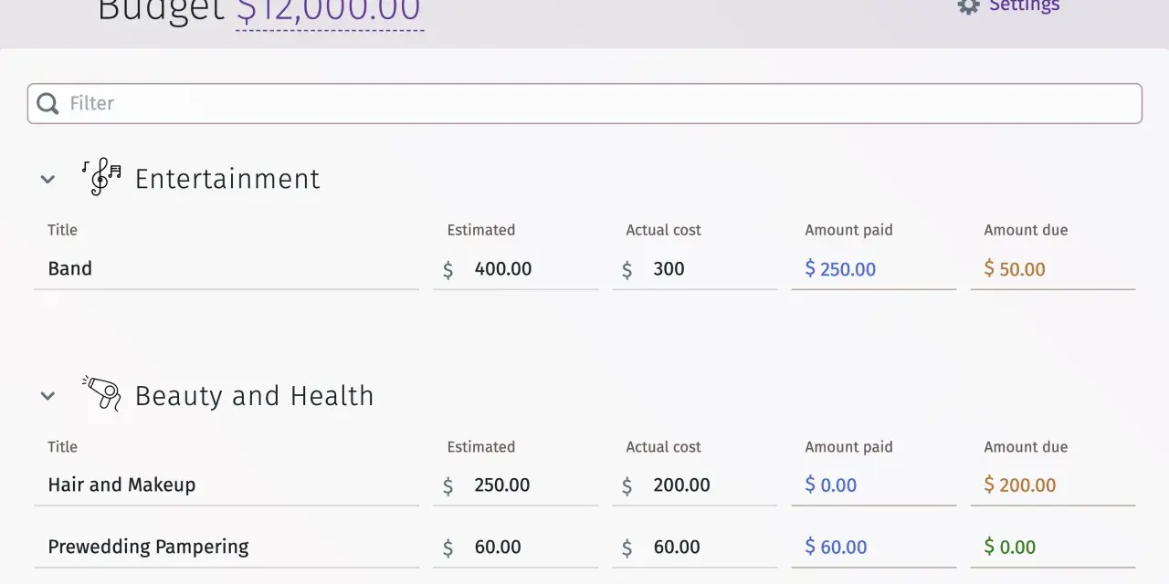The width and height of the screenshot is (1169, 584).
Task: Collapse the Beauty and Health chevron
Action: (48, 396)
